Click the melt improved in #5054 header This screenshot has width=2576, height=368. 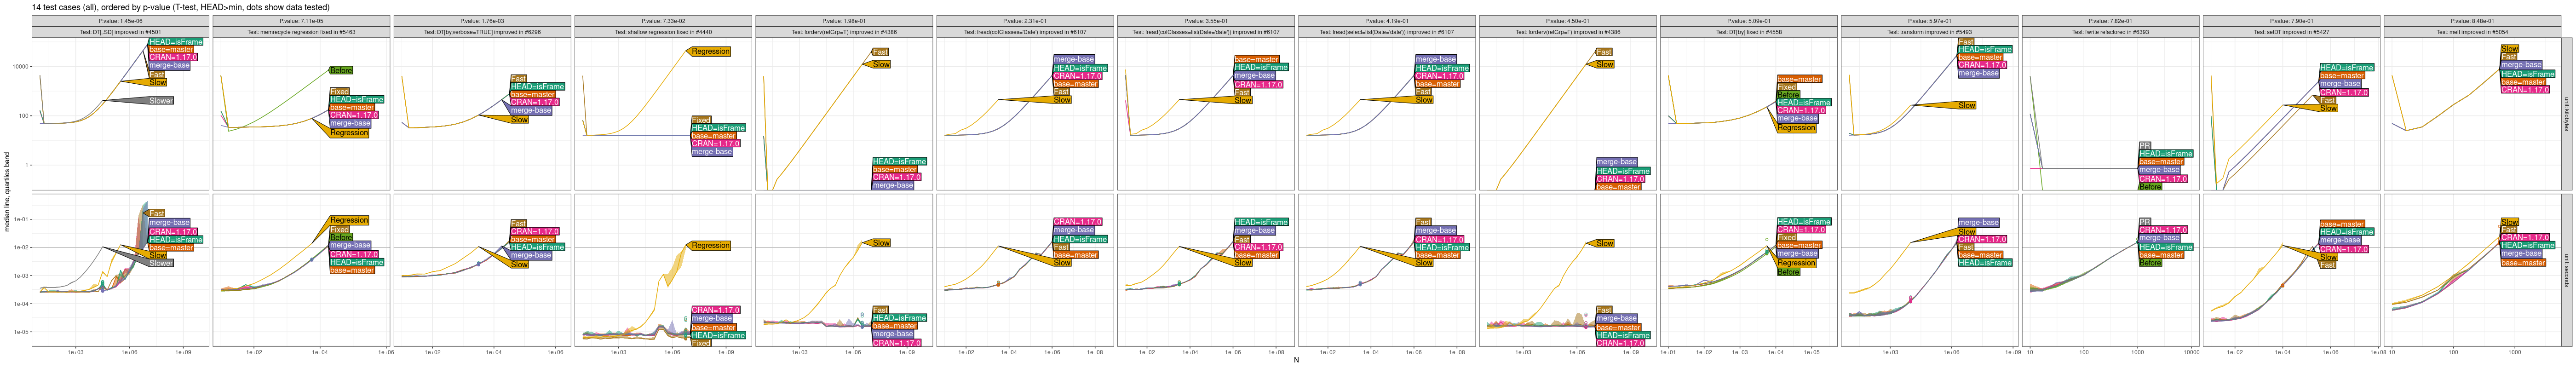(x=2471, y=32)
